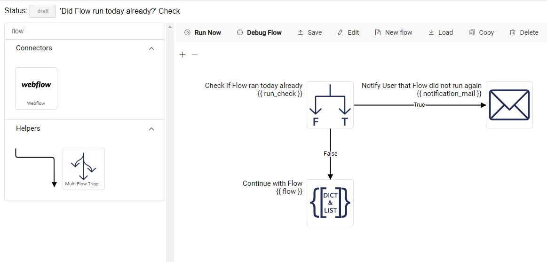This screenshot has width=547, height=262.
Task: Select the Multi Flow Trigger helper
Action: [x=84, y=169]
